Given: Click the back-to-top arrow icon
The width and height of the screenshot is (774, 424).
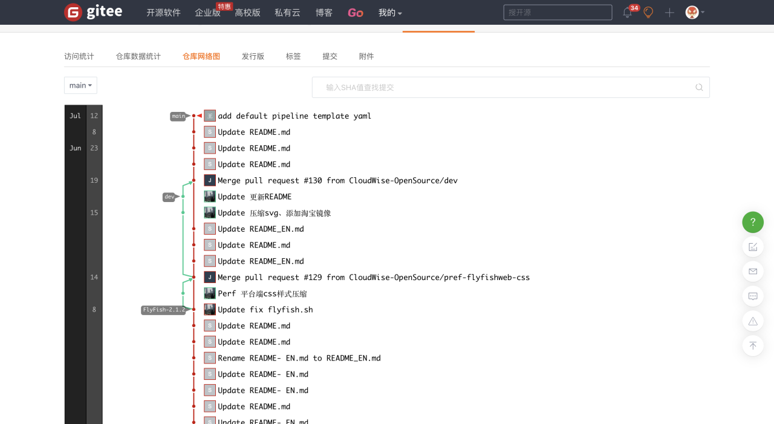Looking at the screenshot, I should [753, 345].
